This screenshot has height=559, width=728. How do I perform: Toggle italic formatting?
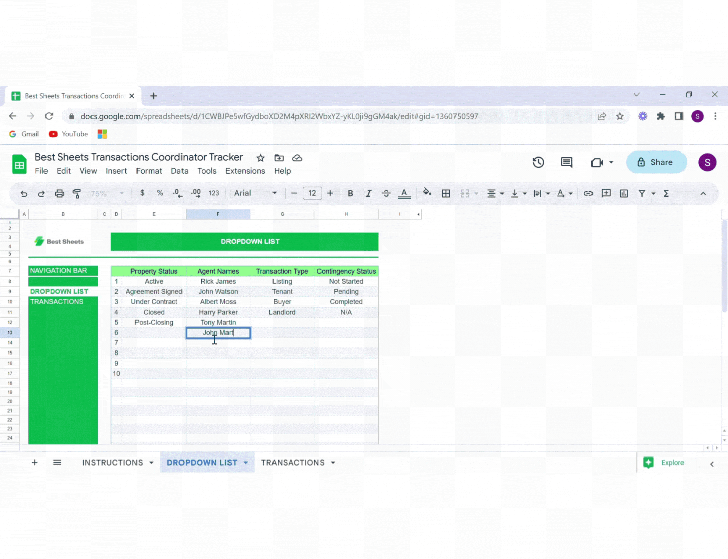(368, 193)
